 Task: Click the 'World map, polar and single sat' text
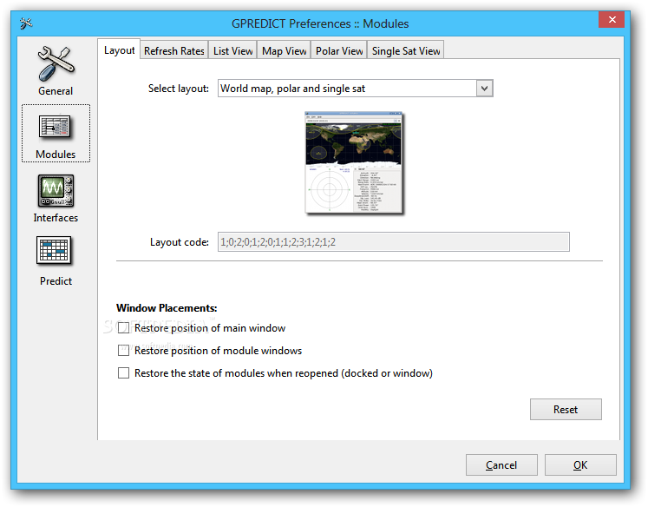pyautogui.click(x=292, y=89)
